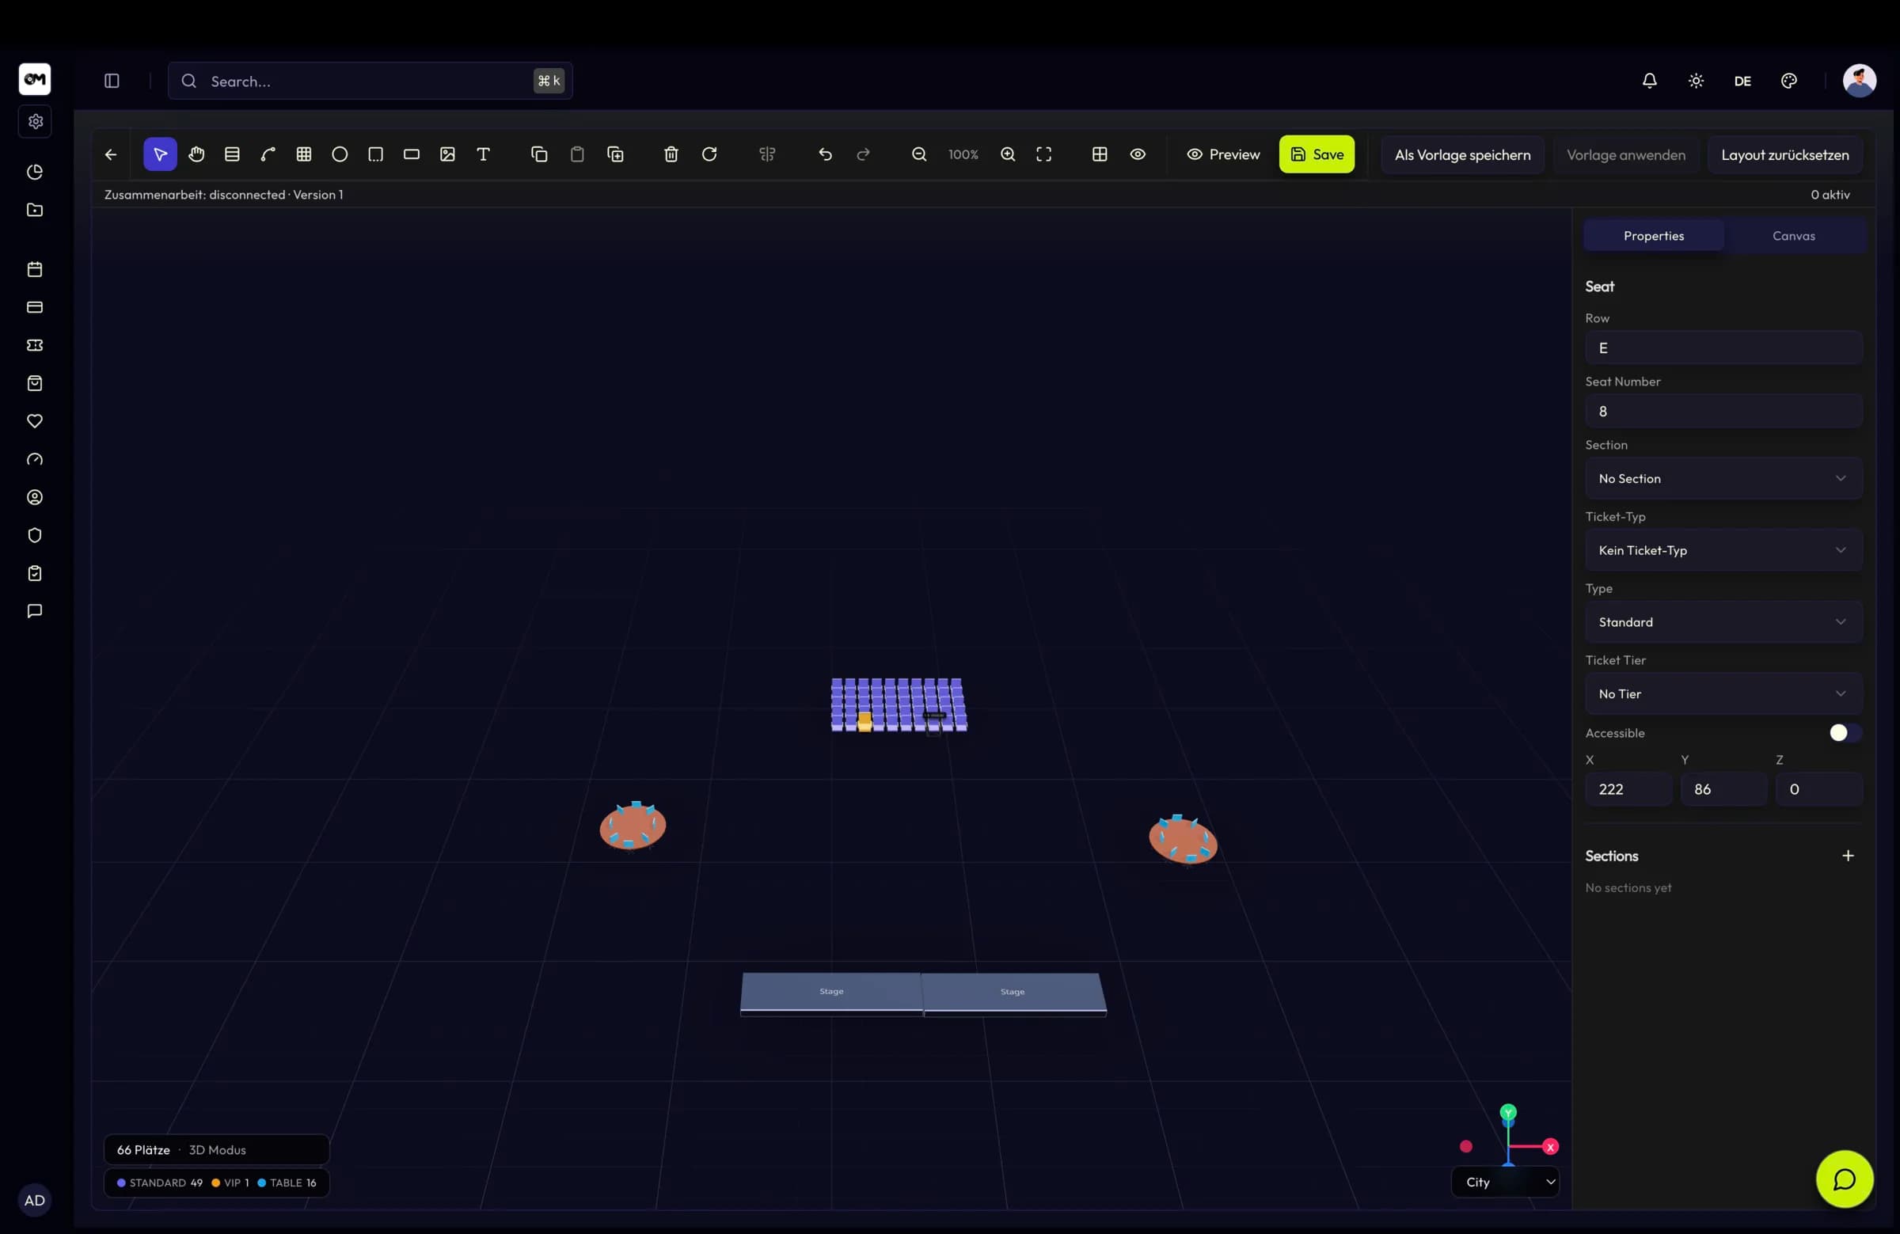Undo the last action

click(x=826, y=154)
